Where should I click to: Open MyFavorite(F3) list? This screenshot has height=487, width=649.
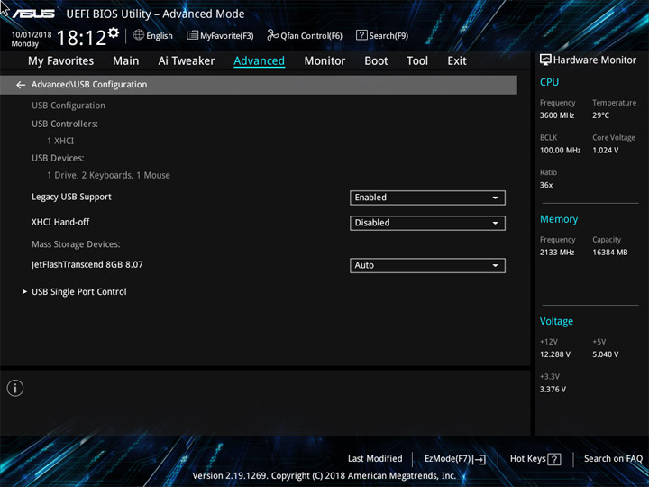220,35
